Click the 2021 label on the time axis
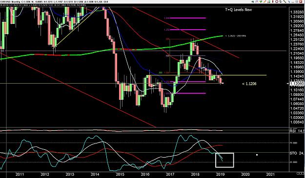 pos(270,174)
